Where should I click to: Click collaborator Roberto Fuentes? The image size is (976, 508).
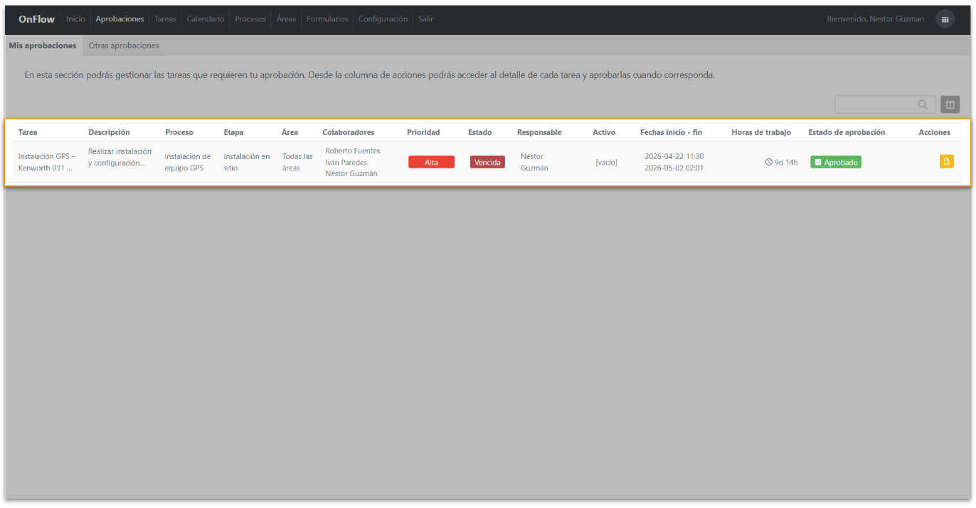(353, 151)
